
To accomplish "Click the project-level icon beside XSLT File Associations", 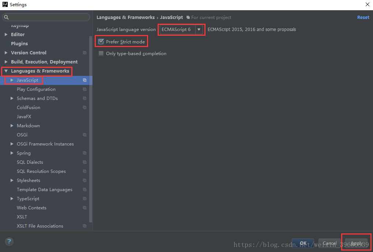I will pyautogui.click(x=85, y=226).
